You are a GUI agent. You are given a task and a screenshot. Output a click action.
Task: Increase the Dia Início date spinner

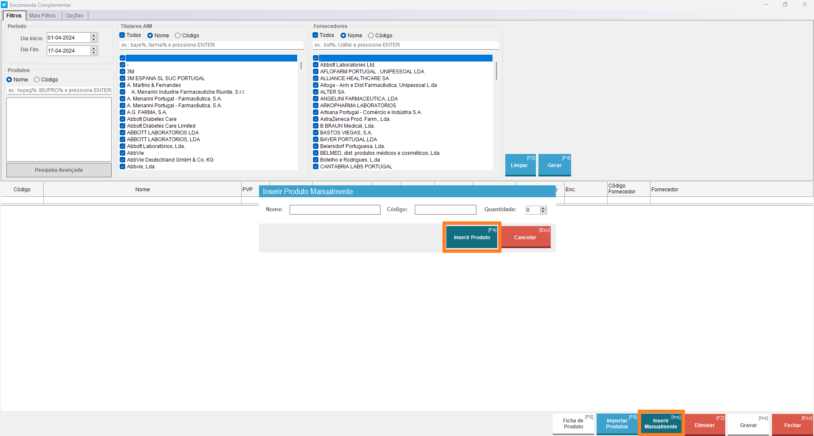coord(94,36)
